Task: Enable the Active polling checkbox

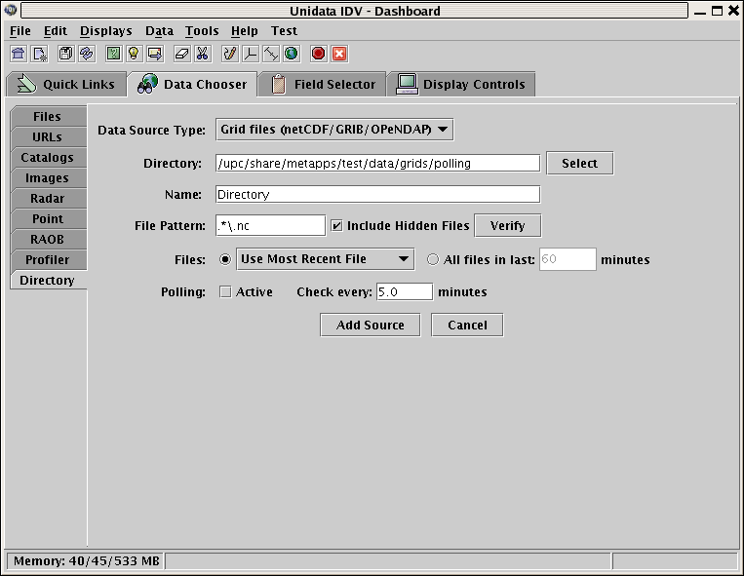Action: 225,291
